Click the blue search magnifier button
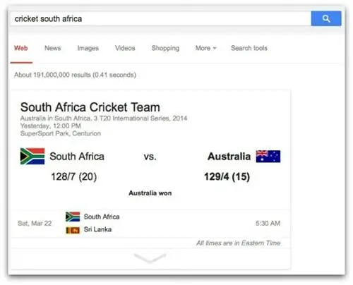Viewport: 353px width, 285px height. 326,18
